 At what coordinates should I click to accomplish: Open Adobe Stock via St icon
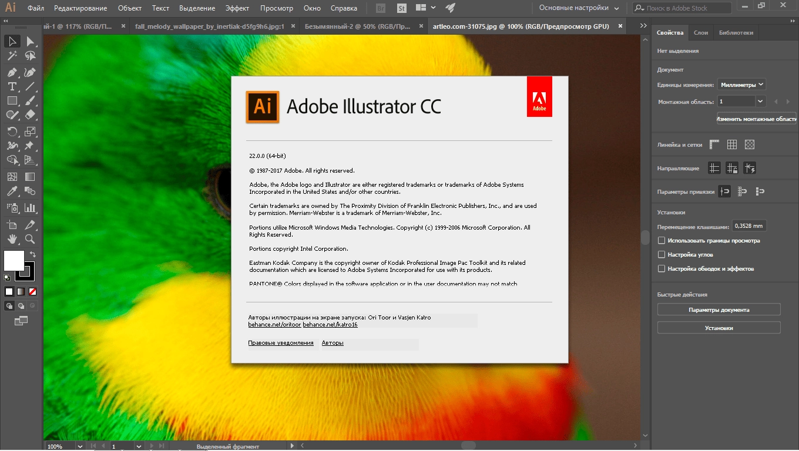click(402, 8)
